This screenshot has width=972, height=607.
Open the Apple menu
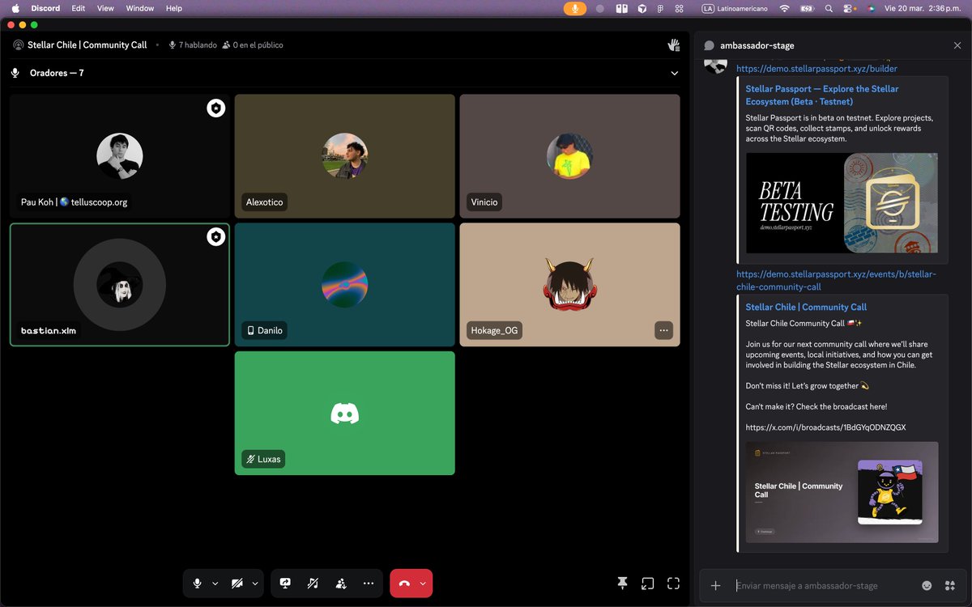pyautogui.click(x=15, y=8)
